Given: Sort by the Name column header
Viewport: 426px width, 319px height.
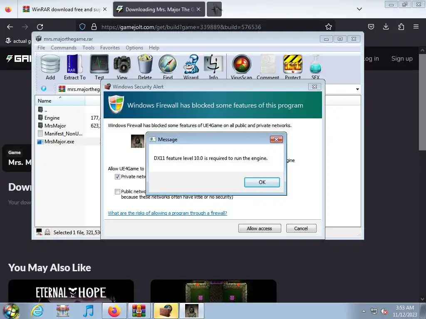Looking at the screenshot, I should point(60,101).
